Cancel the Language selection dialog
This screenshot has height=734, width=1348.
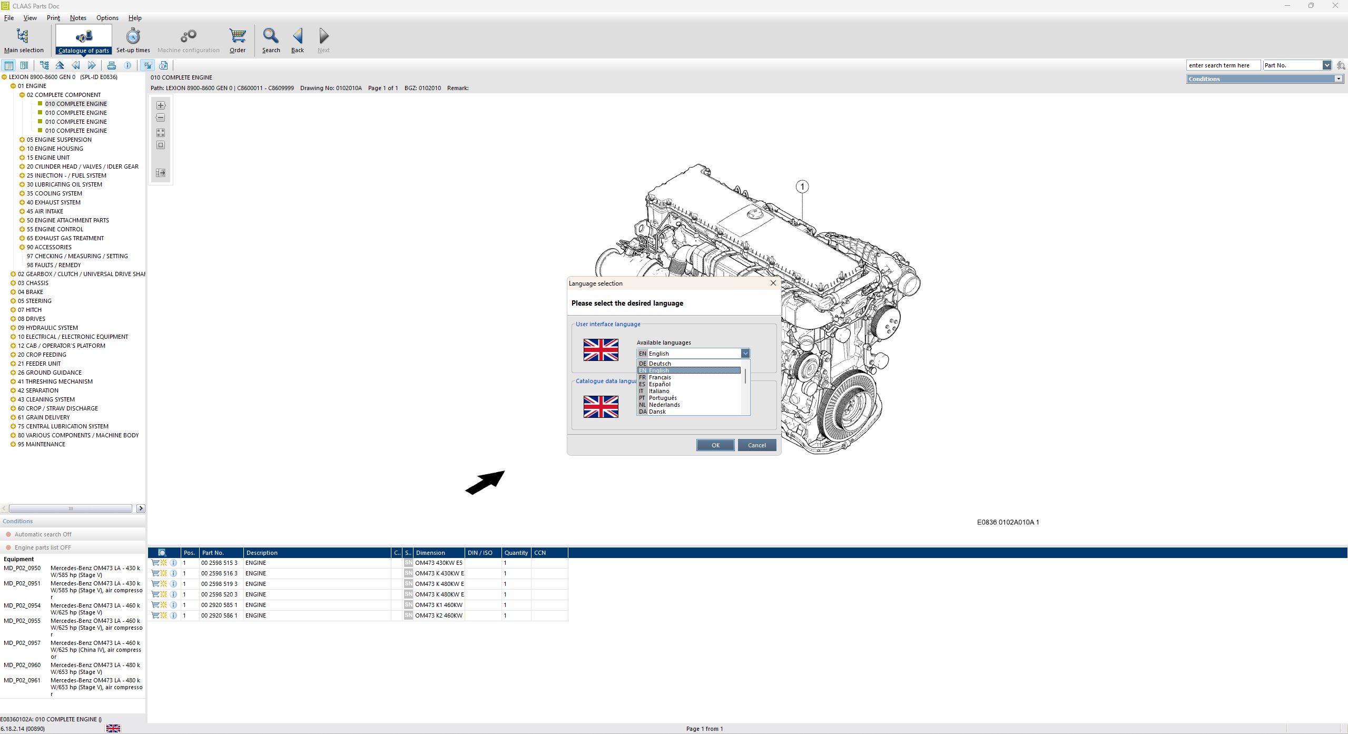tap(756, 445)
